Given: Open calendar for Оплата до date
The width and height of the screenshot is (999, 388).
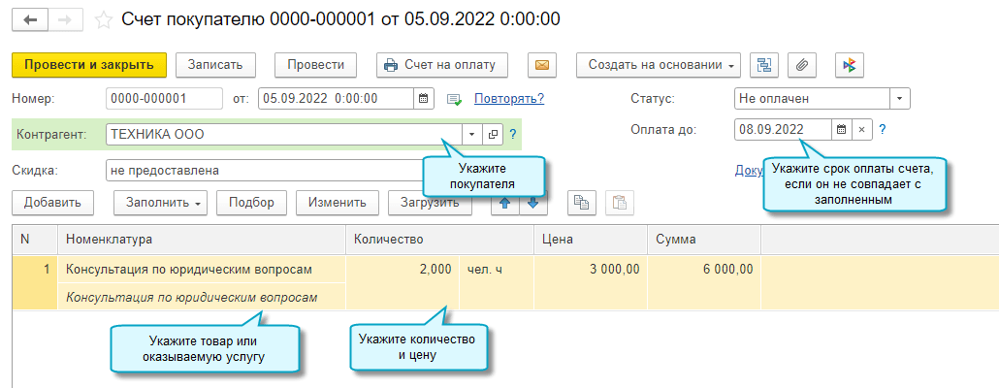Looking at the screenshot, I should coord(841,129).
